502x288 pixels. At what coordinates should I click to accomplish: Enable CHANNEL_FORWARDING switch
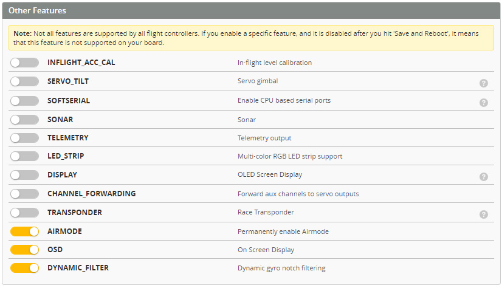(x=24, y=194)
